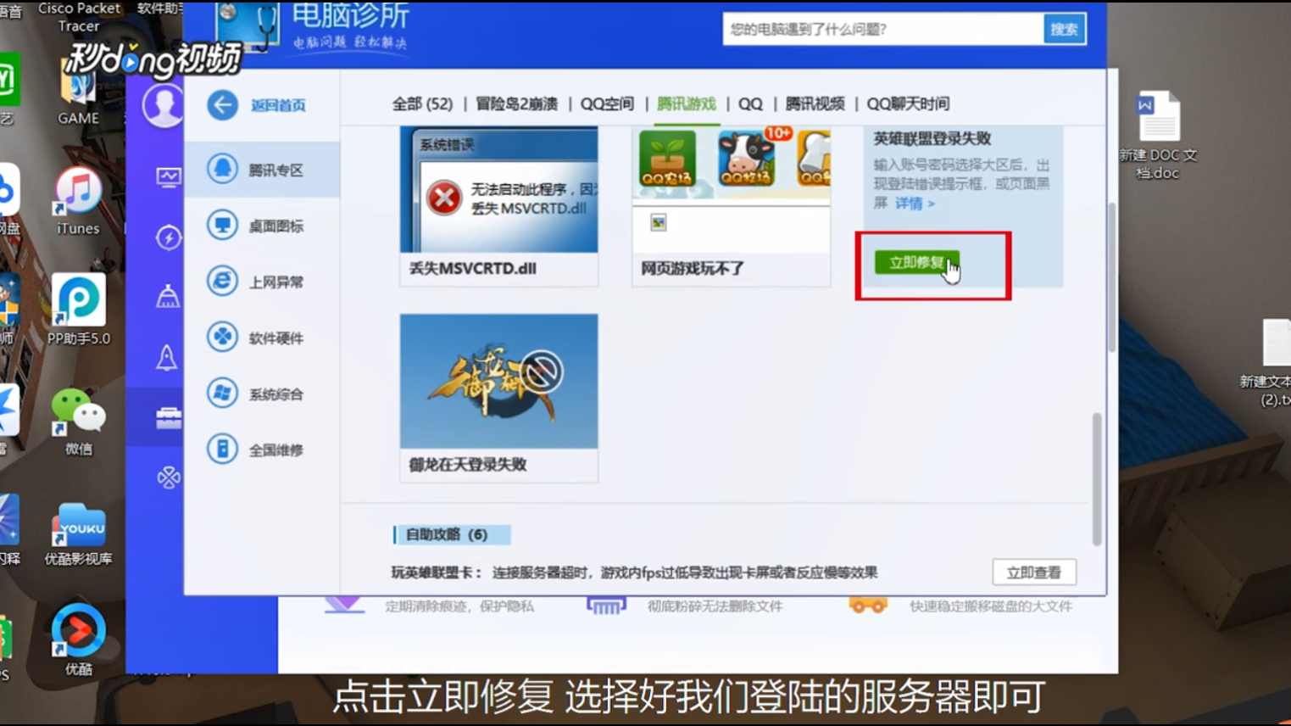Viewport: 1291px width, 726px height.
Task: Open 网页游戏玩不了 card title
Action: 693,268
